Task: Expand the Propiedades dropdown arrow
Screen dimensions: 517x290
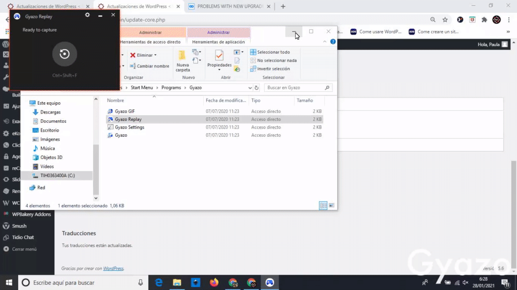Action: point(219,70)
